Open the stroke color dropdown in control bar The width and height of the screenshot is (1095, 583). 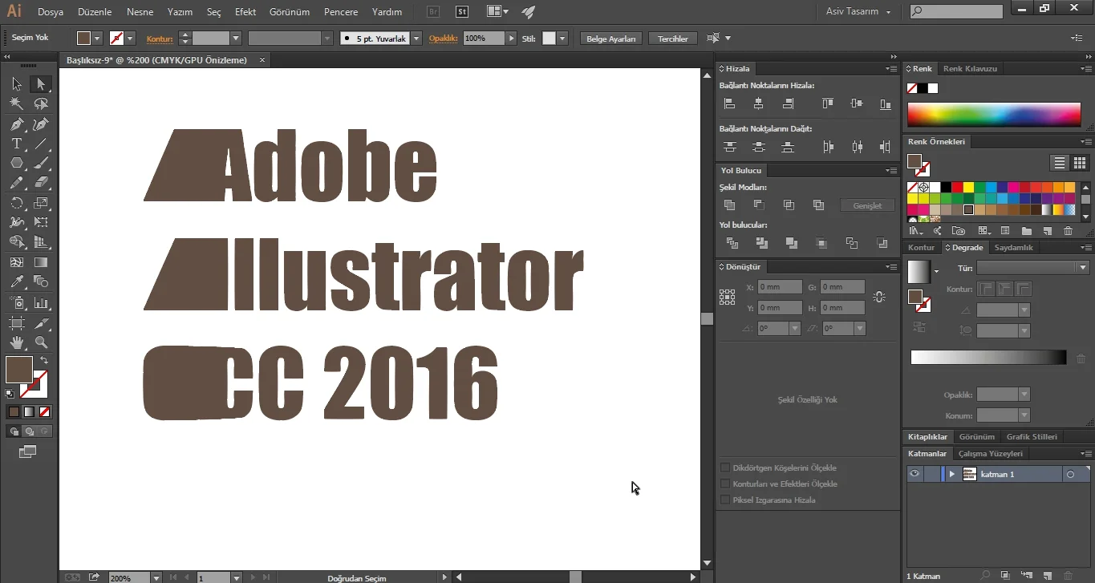pyautogui.click(x=130, y=38)
